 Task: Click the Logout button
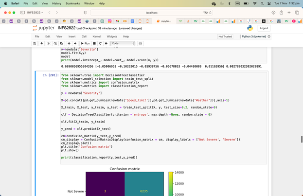tap(264, 28)
